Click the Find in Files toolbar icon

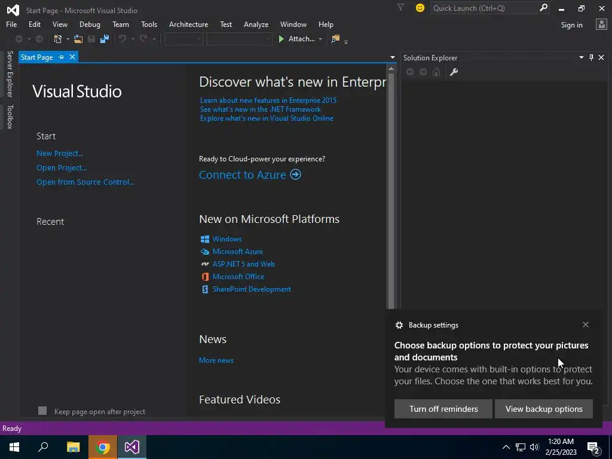coord(335,39)
